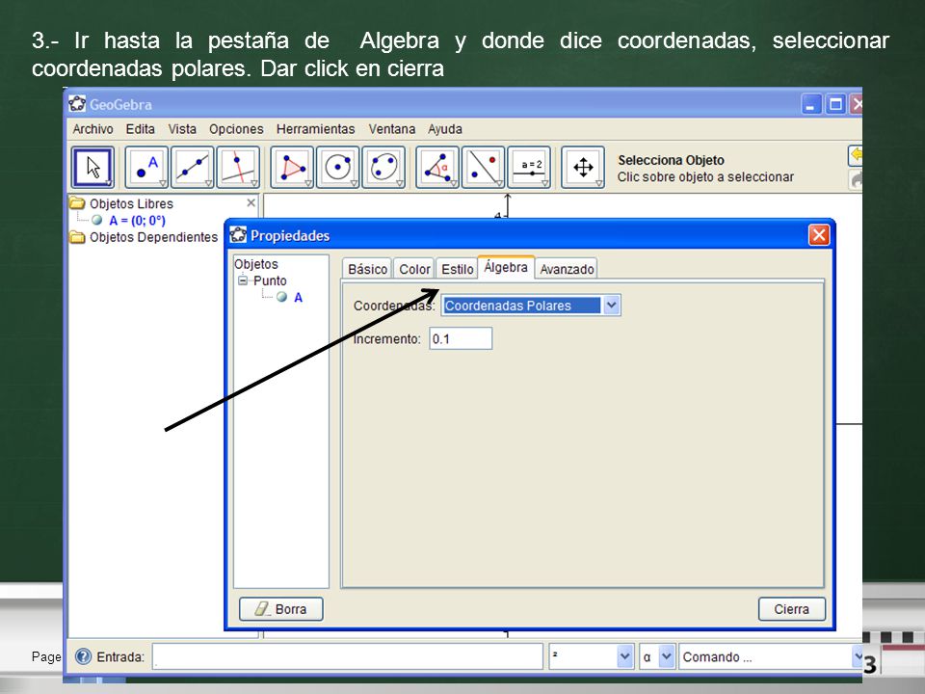Select the Move arrow tool

tap(92, 167)
